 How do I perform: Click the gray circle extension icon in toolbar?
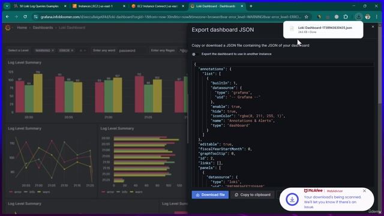tap(337, 17)
